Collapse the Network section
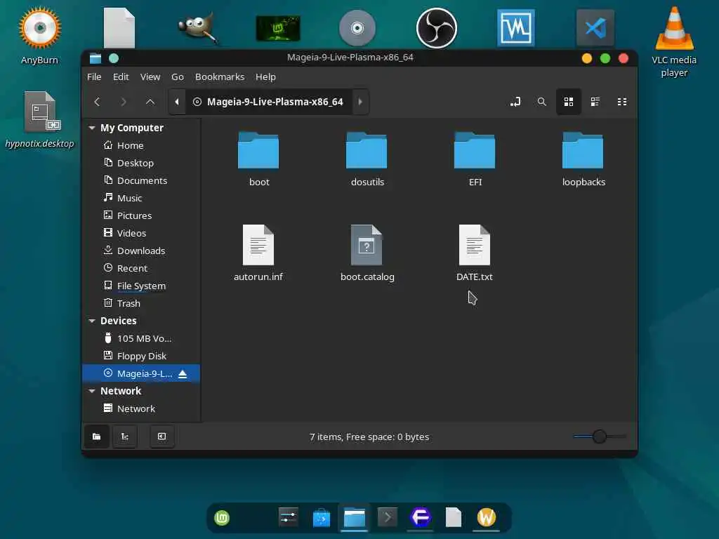719x539 pixels. tap(92, 391)
